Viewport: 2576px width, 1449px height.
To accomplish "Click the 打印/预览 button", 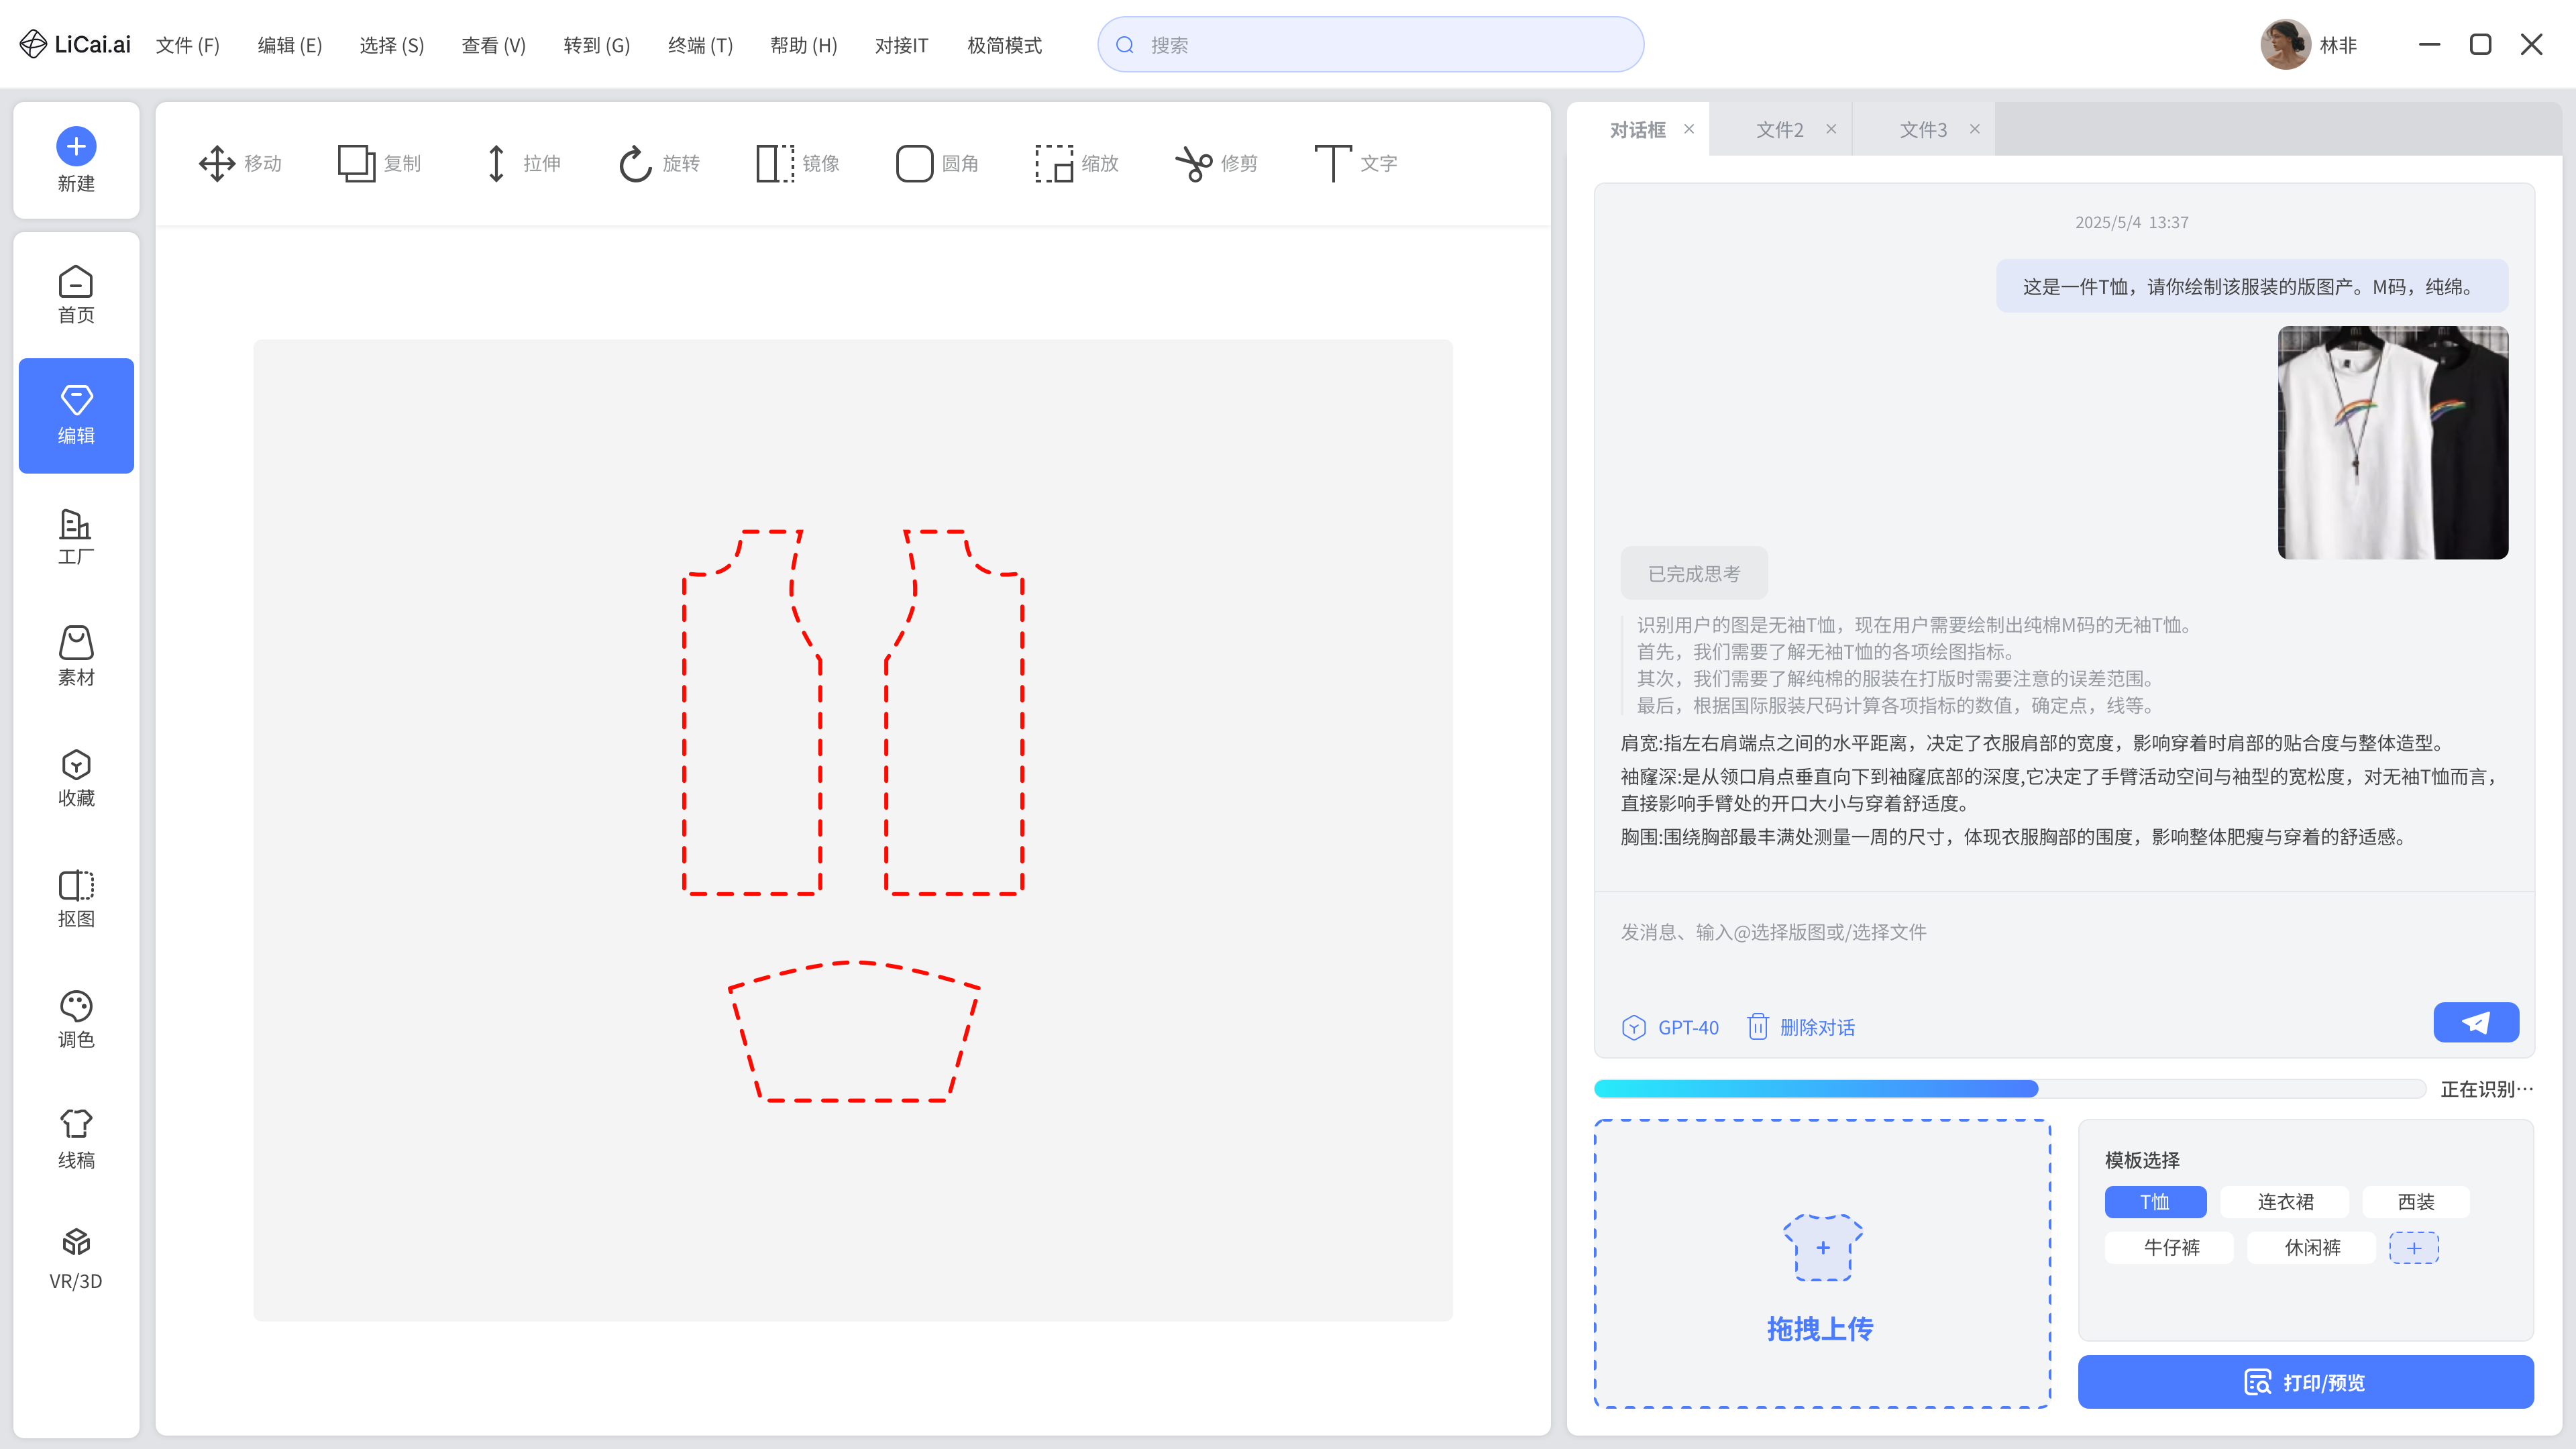I will click(2306, 1382).
